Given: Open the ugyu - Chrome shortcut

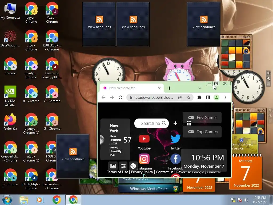Looking at the screenshot, I should click(x=31, y=13).
